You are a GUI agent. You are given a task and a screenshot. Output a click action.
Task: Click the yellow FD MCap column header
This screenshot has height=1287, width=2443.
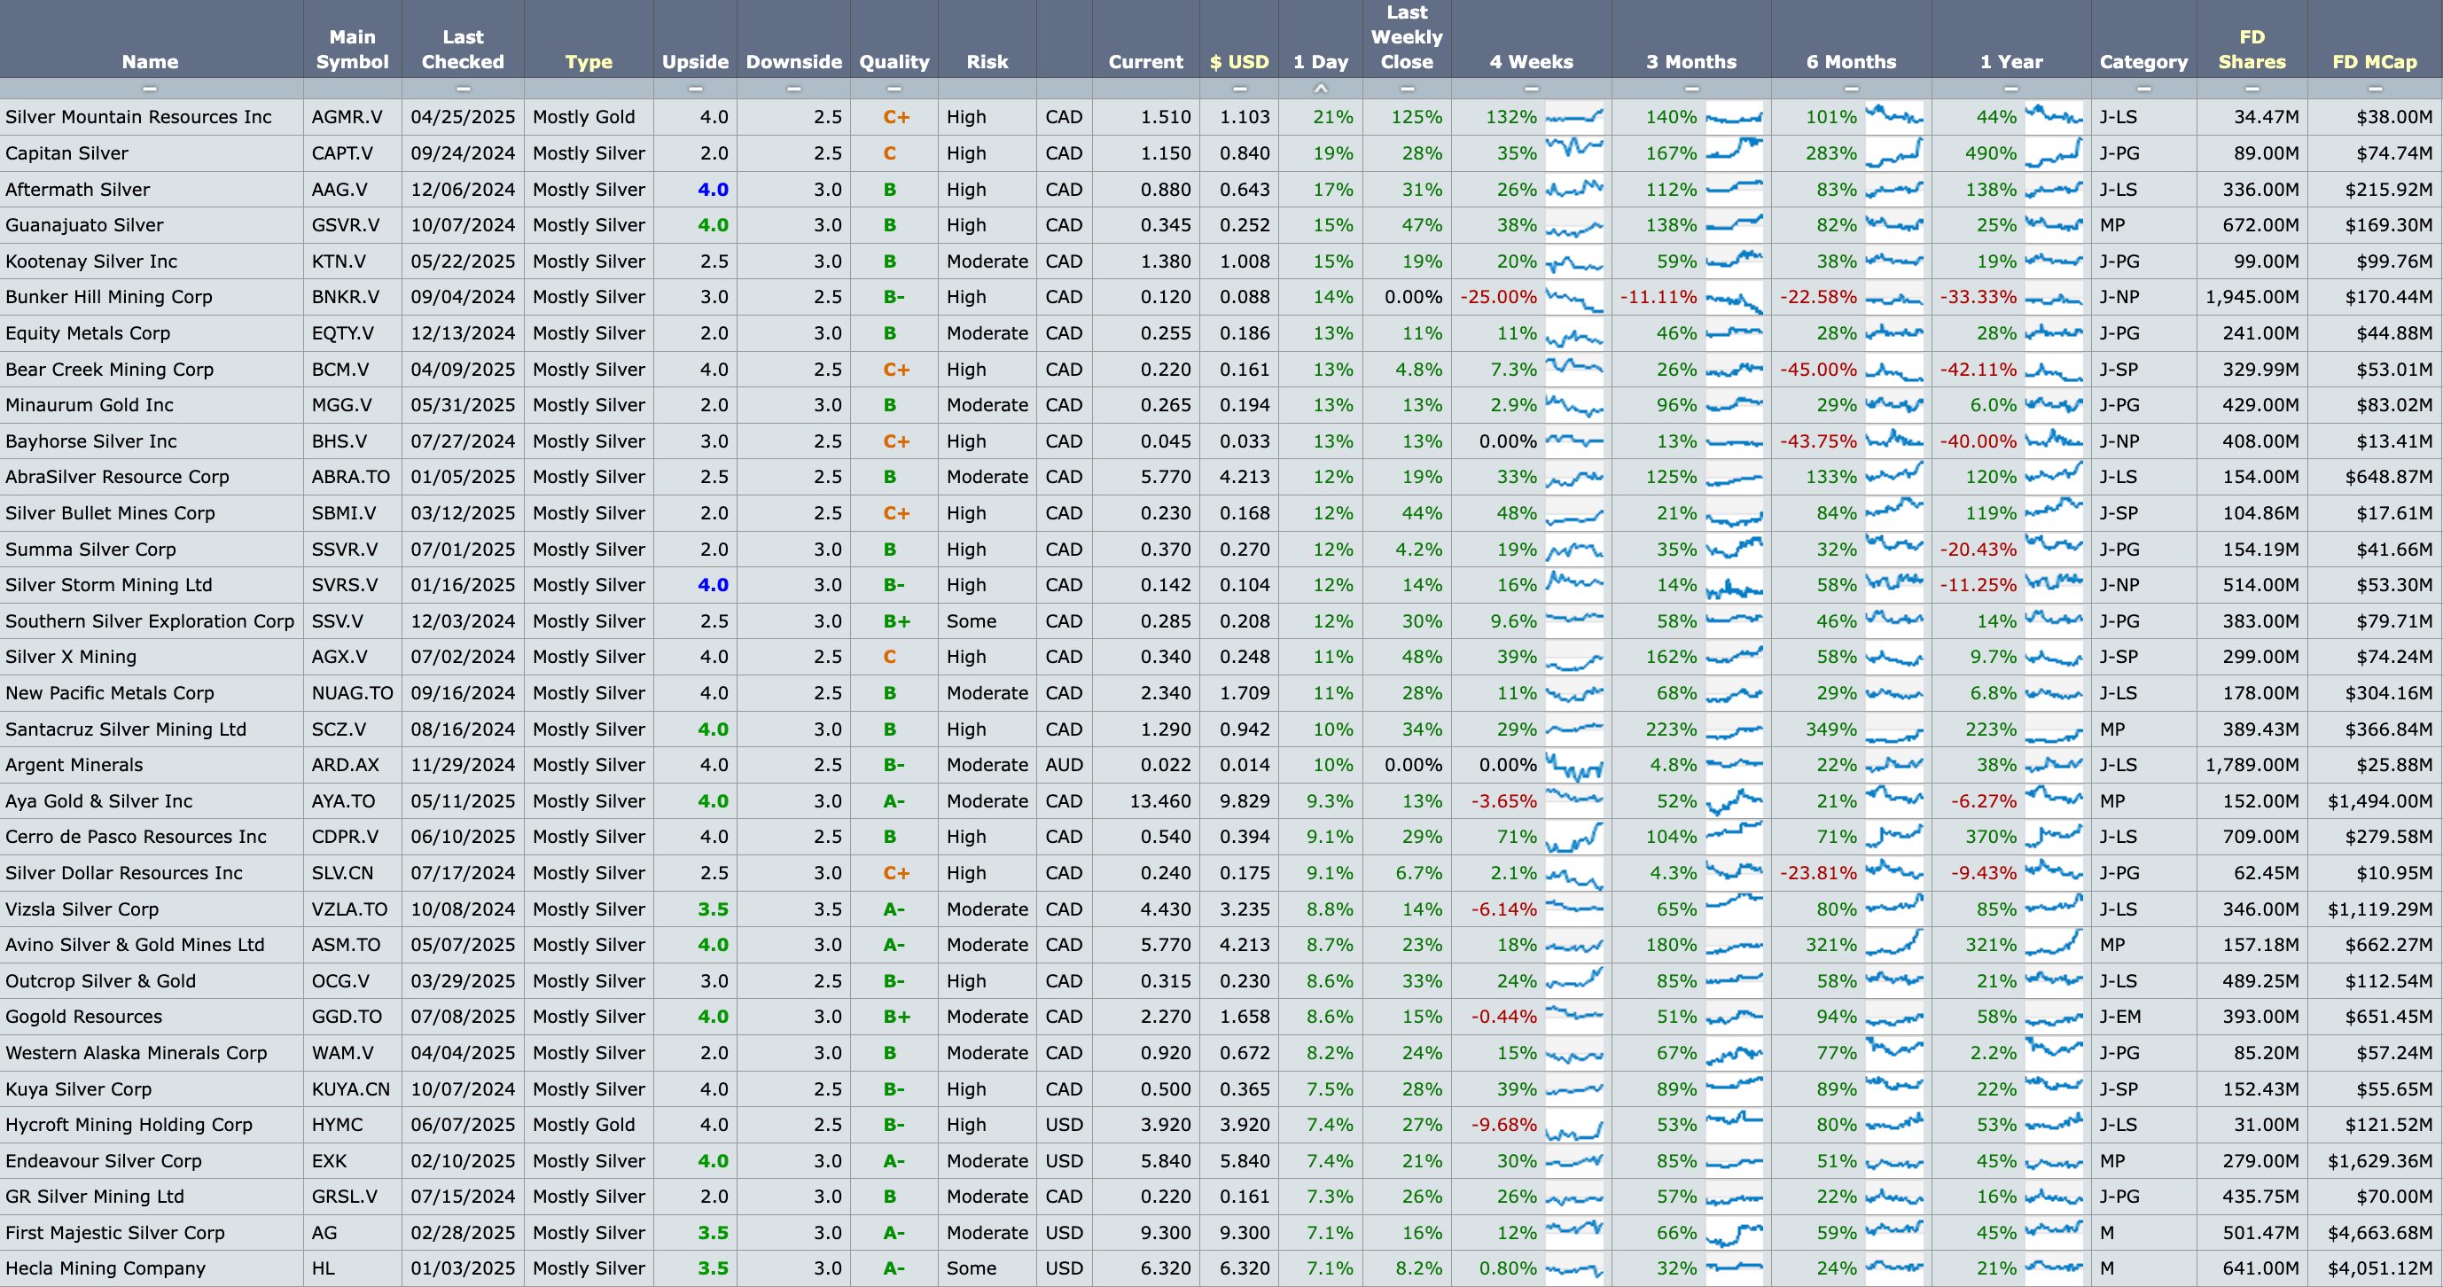pos(2375,62)
